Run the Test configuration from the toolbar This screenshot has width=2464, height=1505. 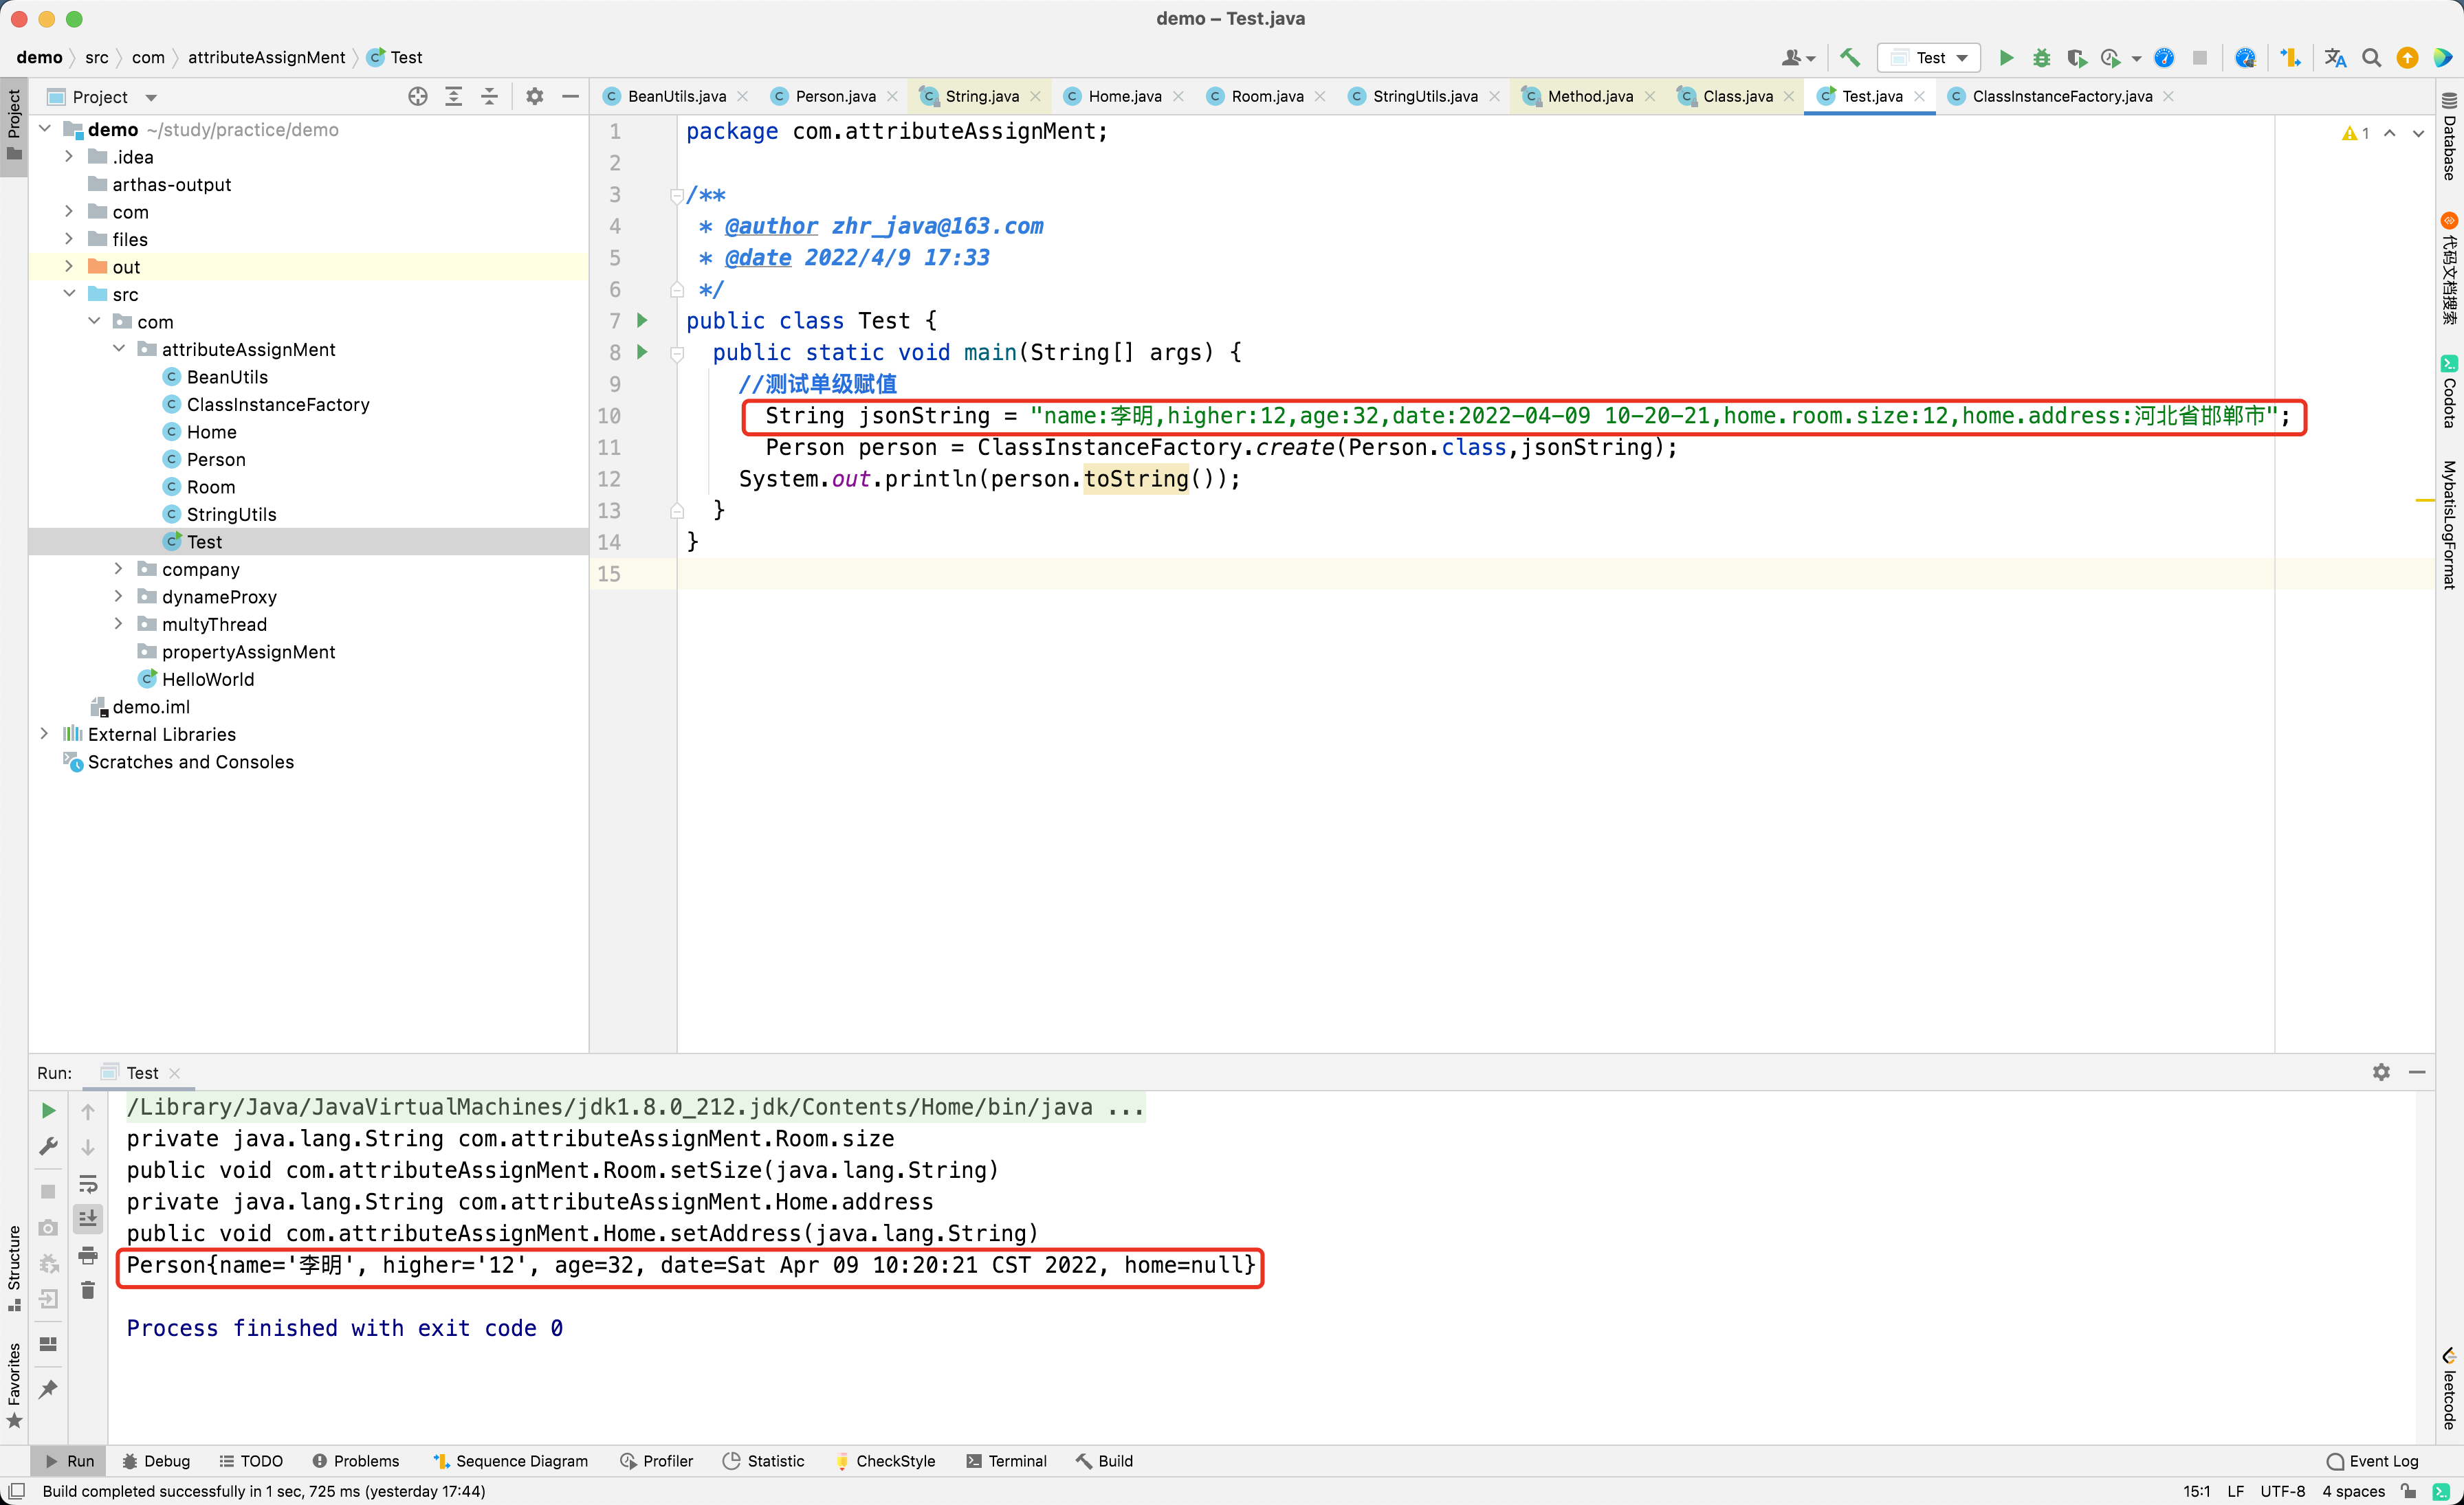click(x=2006, y=58)
